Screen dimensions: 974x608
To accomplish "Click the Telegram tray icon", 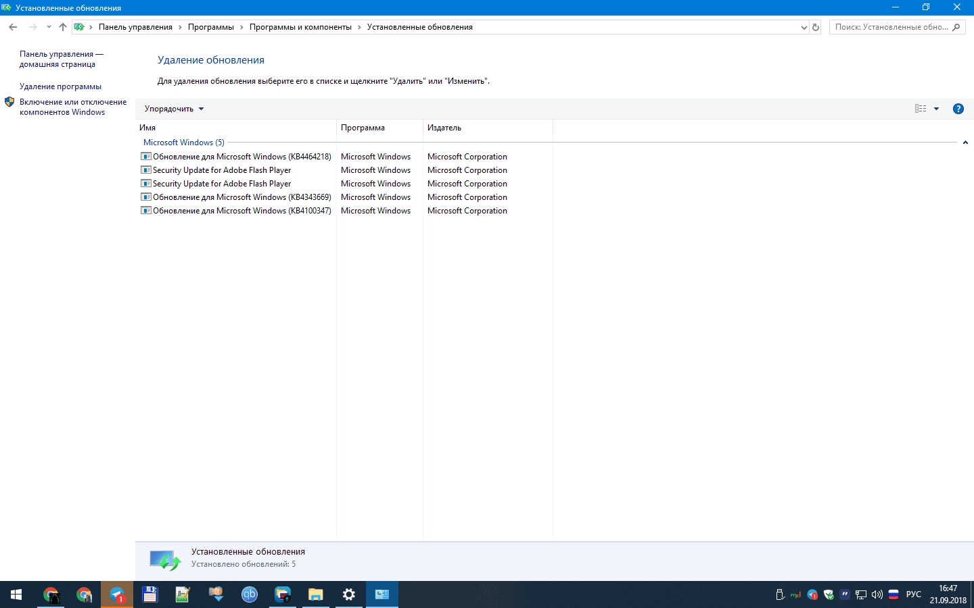I will click(x=812, y=595).
